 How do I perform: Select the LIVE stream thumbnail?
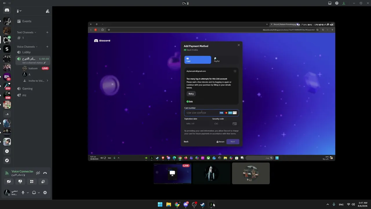(x=172, y=174)
